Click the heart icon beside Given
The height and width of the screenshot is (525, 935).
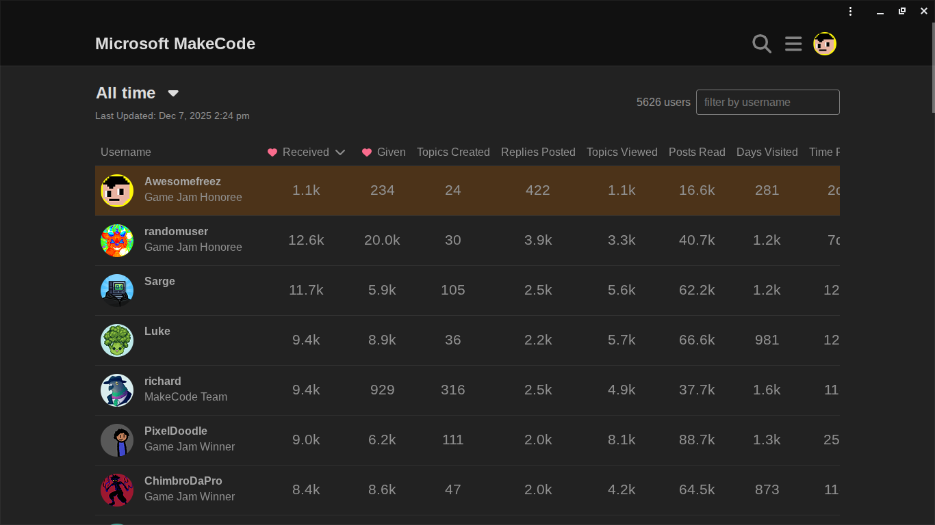367,152
